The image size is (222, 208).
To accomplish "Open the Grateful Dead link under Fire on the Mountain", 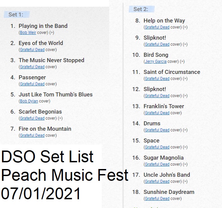I will tap(32, 135).
